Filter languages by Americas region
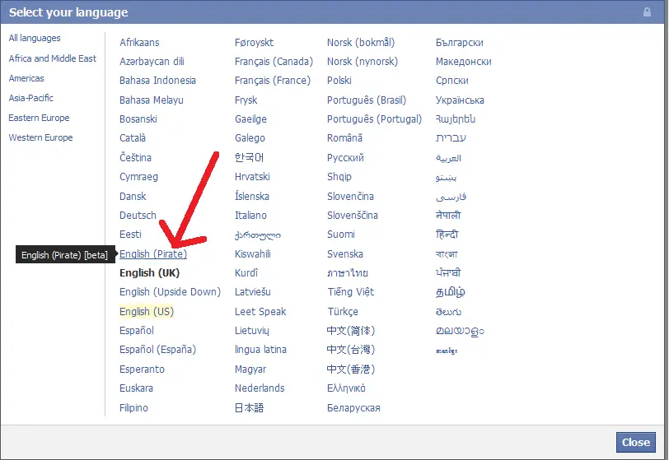669x460 pixels. (x=26, y=78)
